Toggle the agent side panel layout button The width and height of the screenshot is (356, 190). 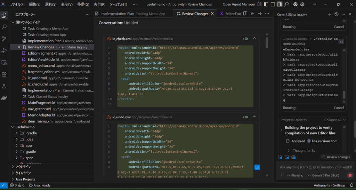(279, 4)
